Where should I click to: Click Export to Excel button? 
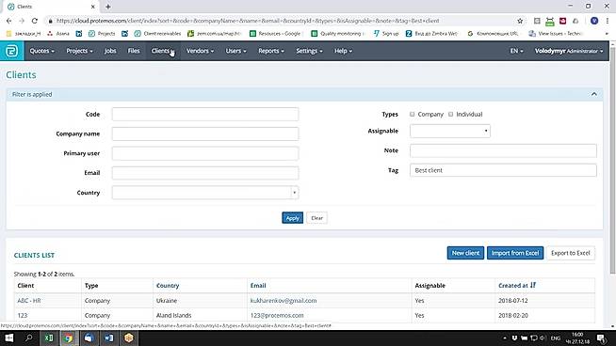571,253
